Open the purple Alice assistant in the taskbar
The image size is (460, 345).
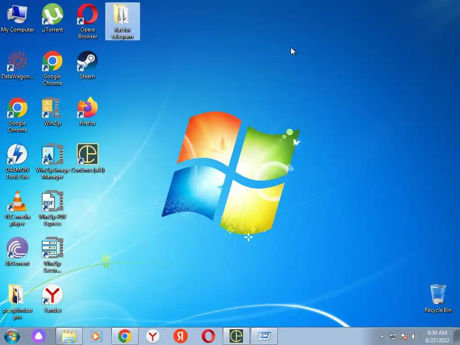pyautogui.click(x=39, y=336)
